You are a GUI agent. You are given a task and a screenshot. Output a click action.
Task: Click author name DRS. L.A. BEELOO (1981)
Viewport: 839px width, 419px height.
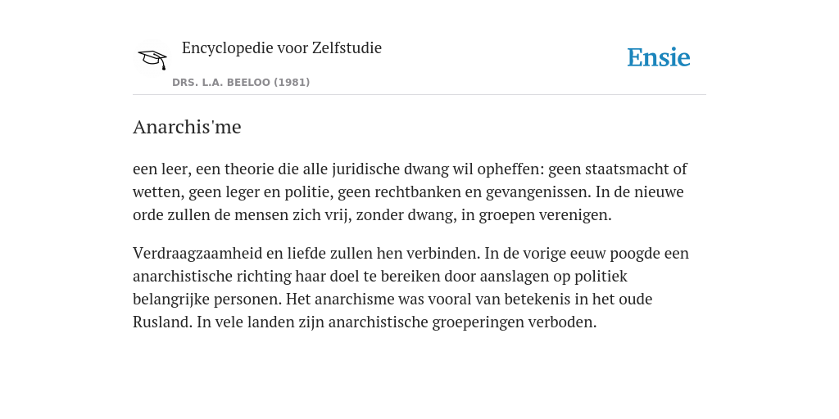point(241,83)
